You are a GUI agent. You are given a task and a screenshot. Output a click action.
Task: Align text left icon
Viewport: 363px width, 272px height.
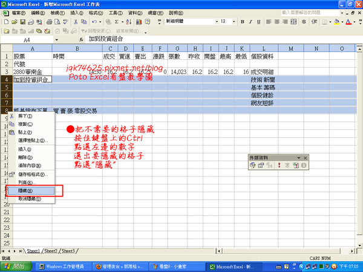click(x=269, y=22)
